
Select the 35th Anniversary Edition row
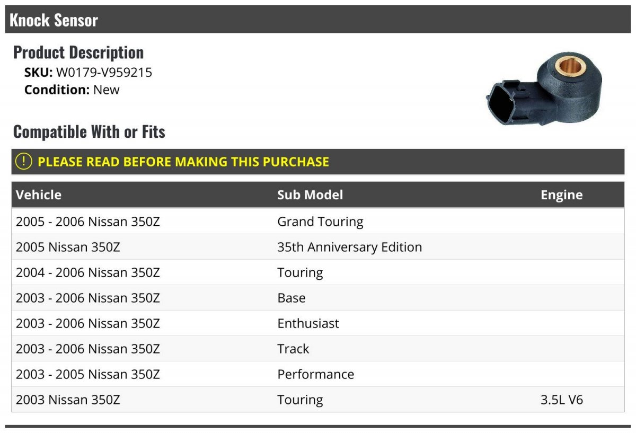pos(317,247)
